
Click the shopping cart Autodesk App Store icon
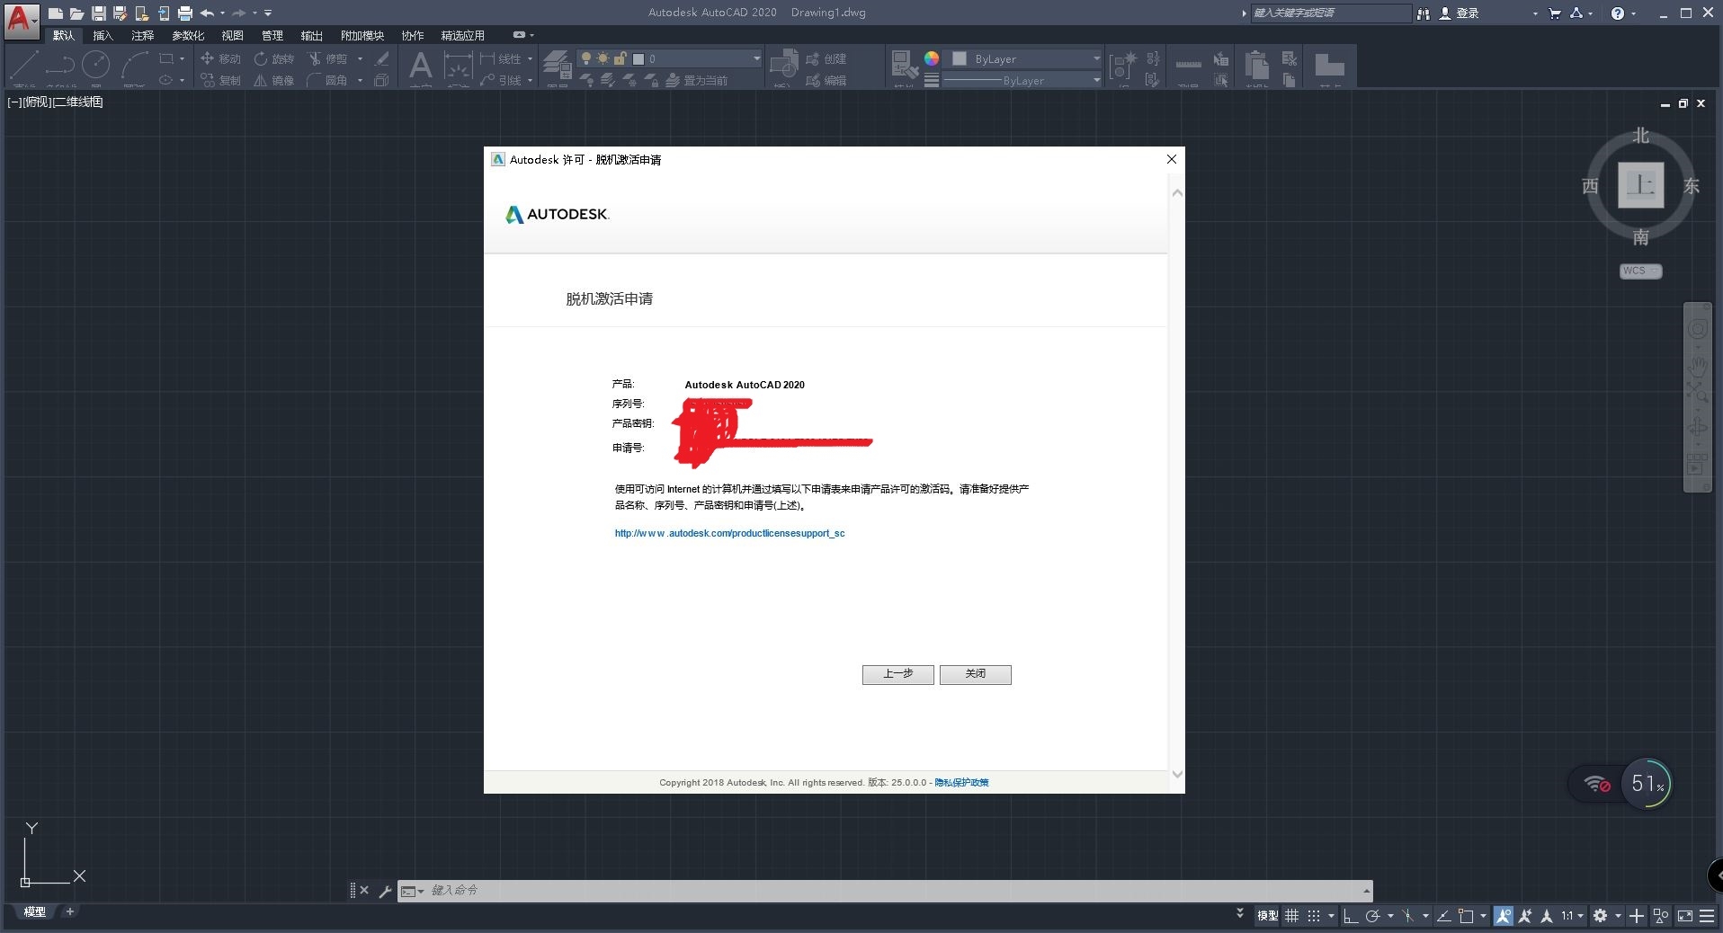pyautogui.click(x=1554, y=13)
